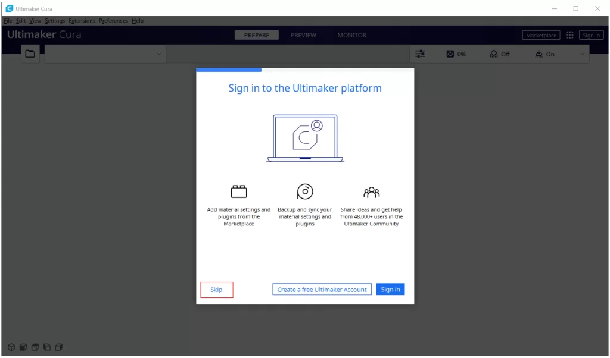Open the Marketplace button in header
Image resolution: width=610 pixels, height=358 pixels.
coord(541,35)
